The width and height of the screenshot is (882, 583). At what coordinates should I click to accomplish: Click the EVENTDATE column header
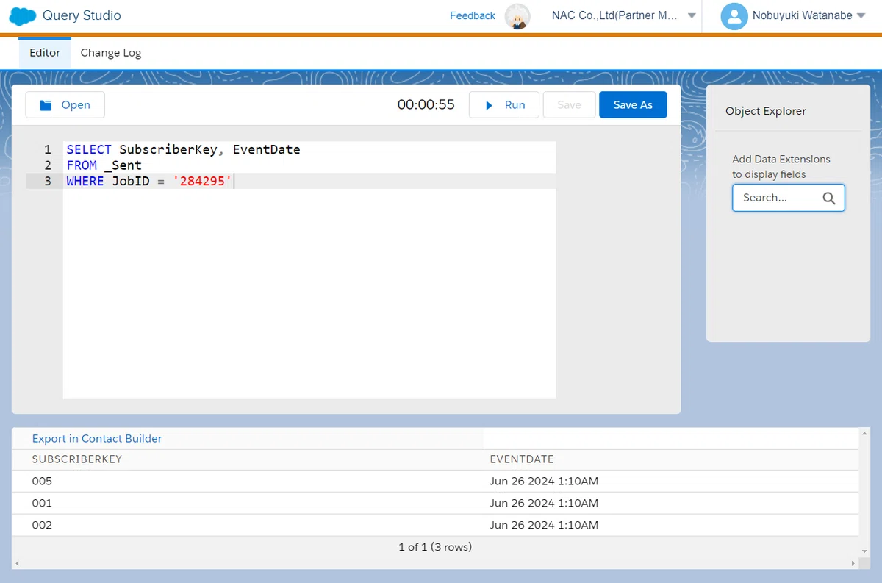pyautogui.click(x=522, y=459)
